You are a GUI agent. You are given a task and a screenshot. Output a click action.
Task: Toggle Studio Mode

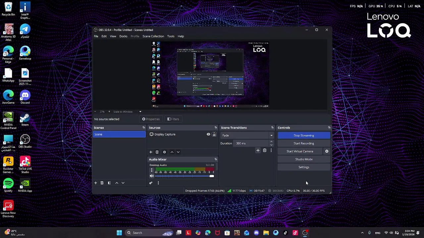click(x=304, y=159)
